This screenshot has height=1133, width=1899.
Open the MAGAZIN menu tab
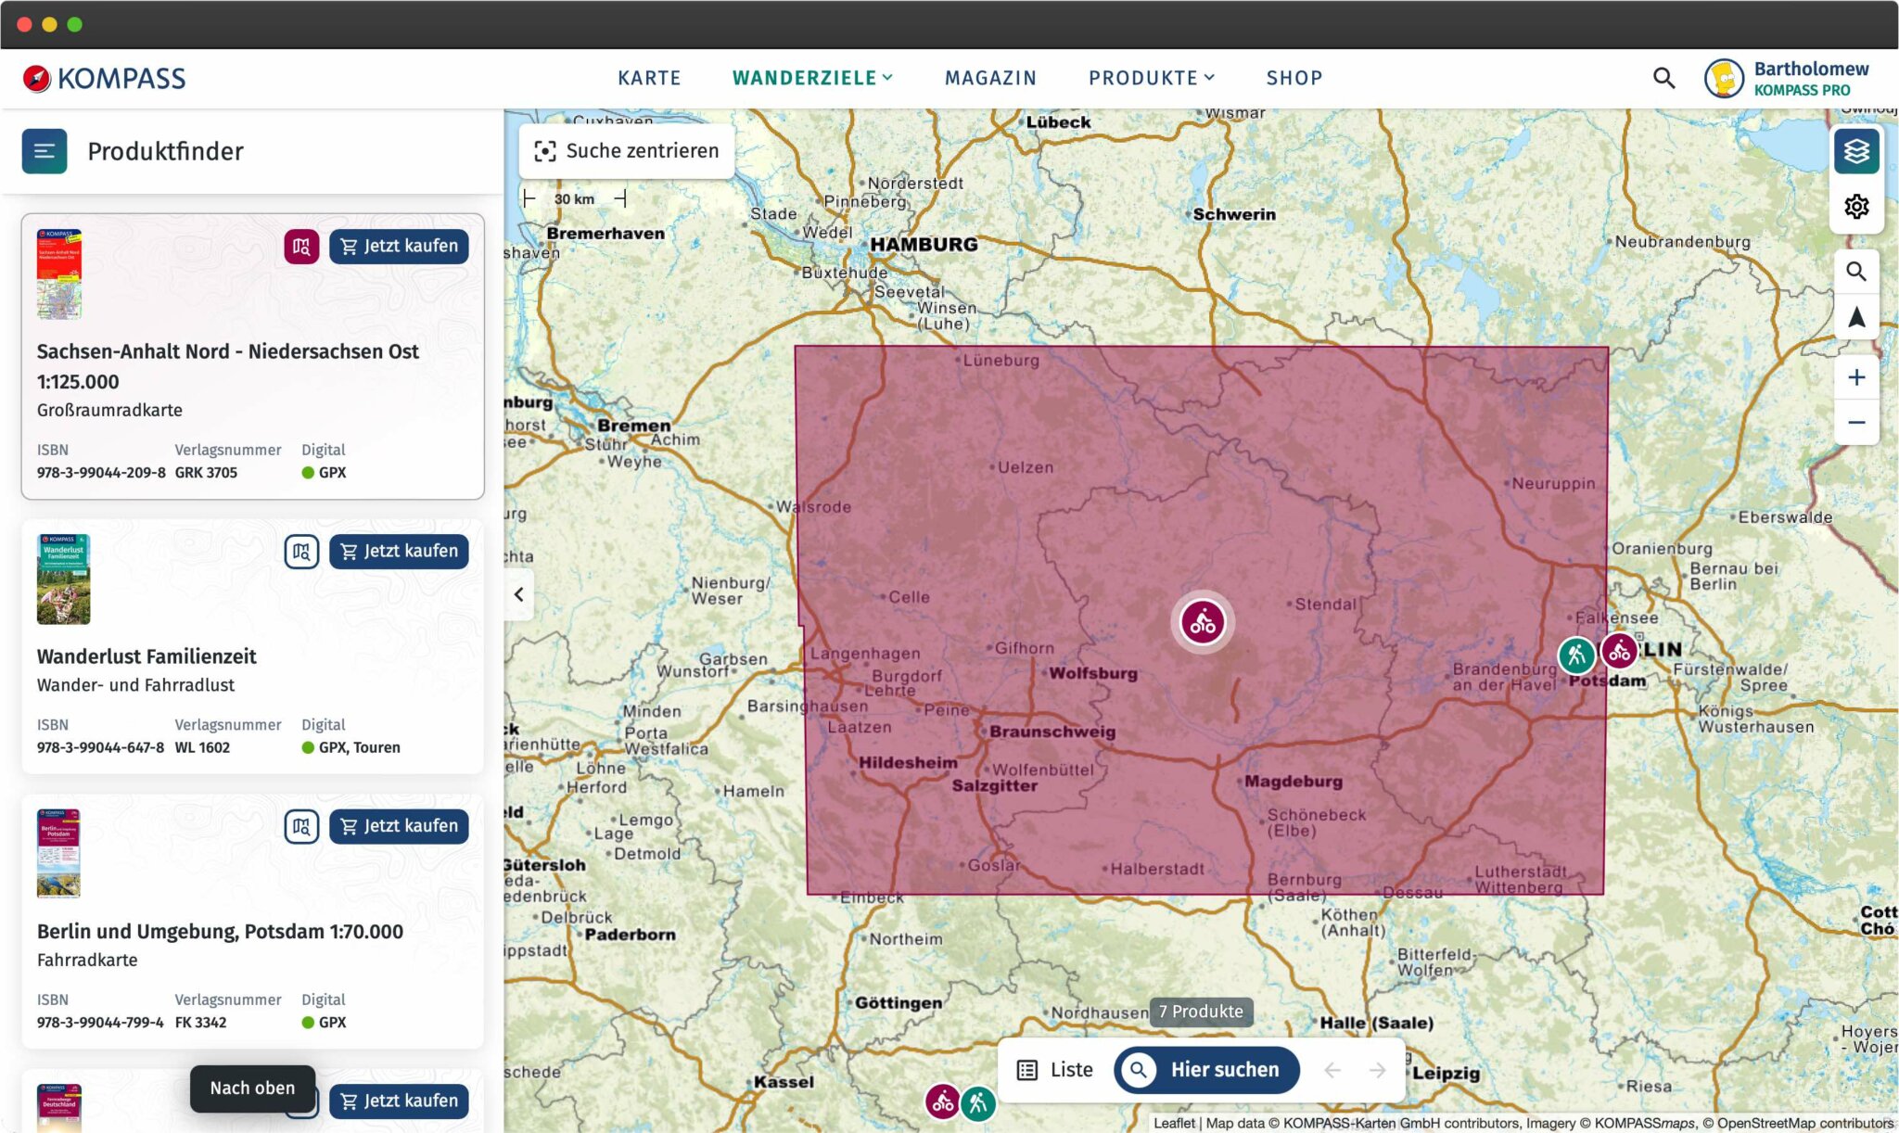click(990, 77)
